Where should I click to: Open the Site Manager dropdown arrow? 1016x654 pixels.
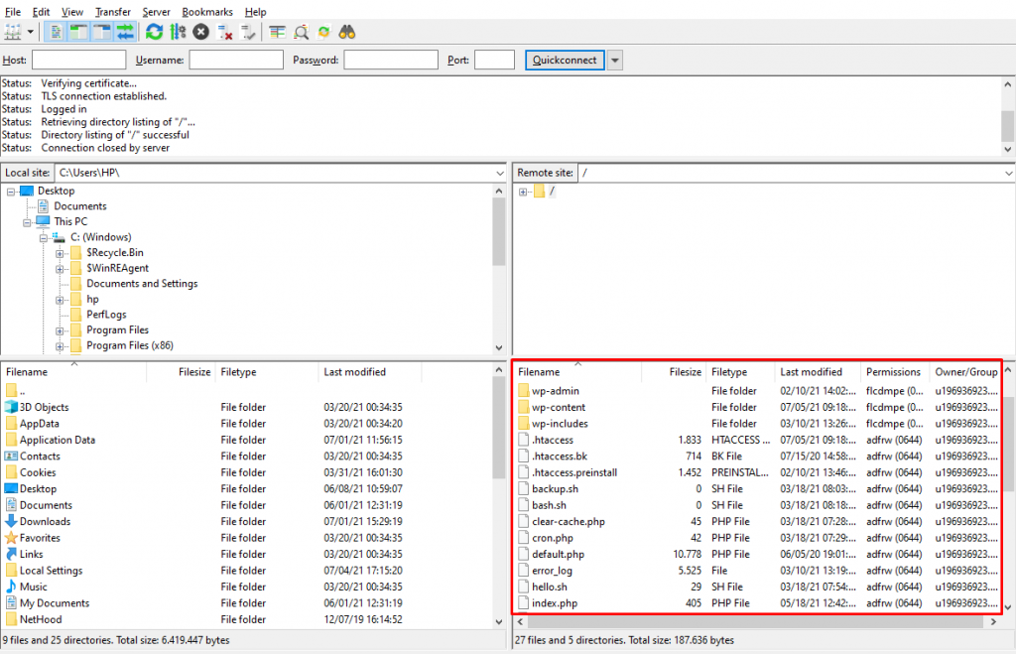click(29, 31)
